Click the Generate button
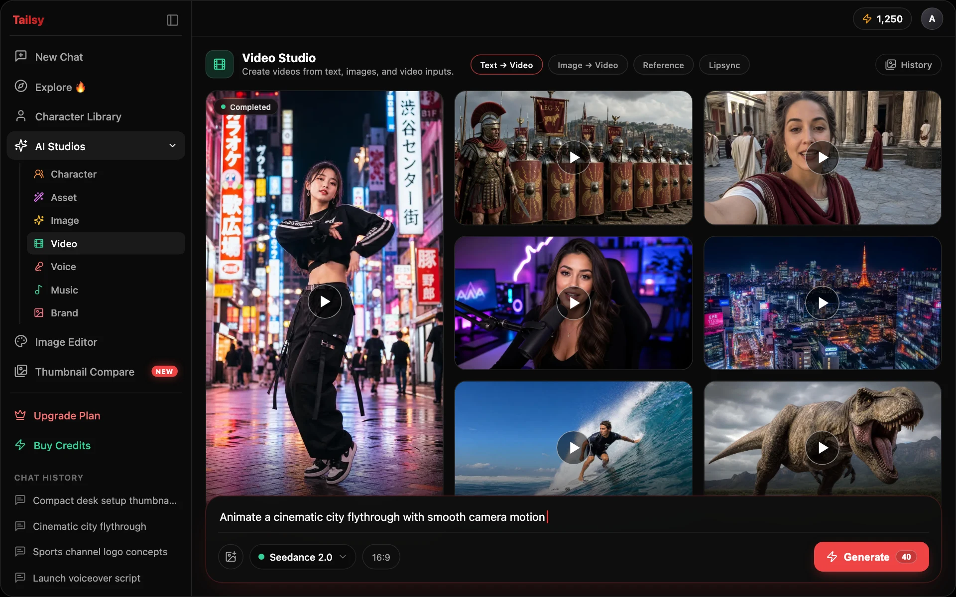 point(871,557)
